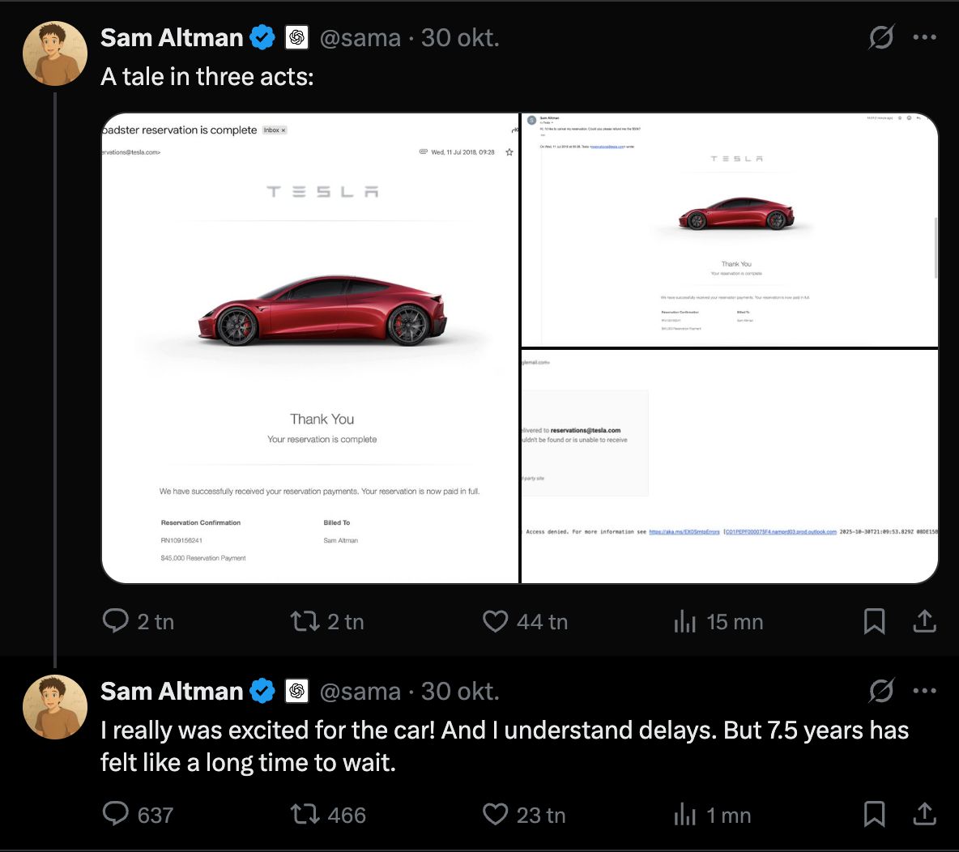This screenshot has width=959, height=852.
Task: View analytics of the first tweet
Action: [685, 621]
